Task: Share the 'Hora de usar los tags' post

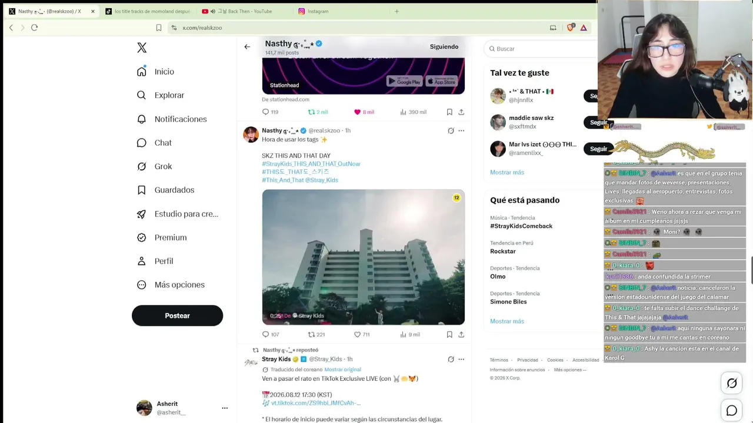Action: [461, 335]
